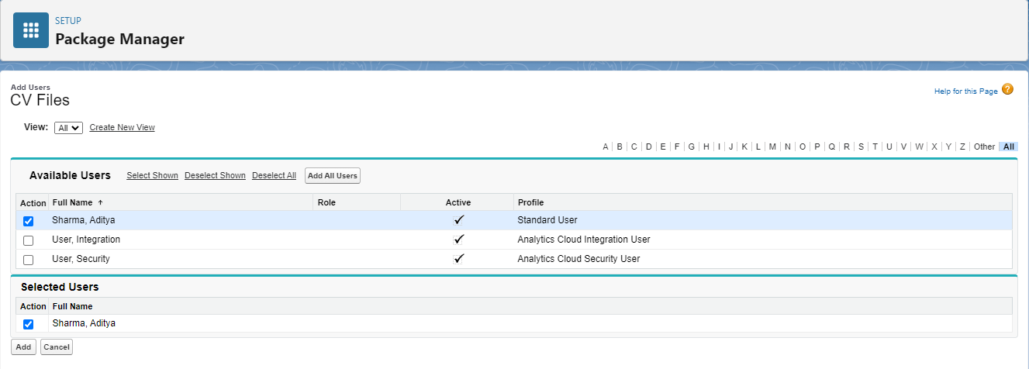Filter users by letter B
This screenshot has width=1029, height=369.
pos(620,147)
